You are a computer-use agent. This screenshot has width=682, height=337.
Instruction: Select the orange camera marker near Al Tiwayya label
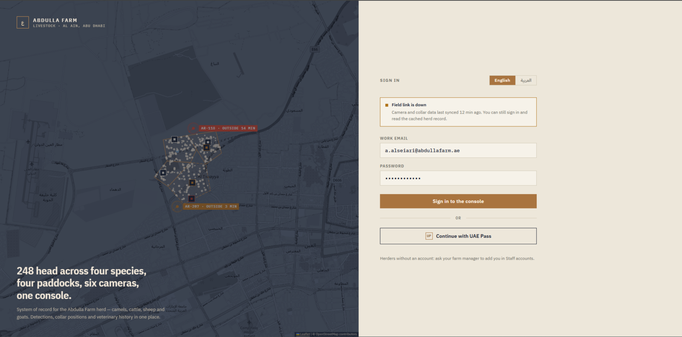pos(192,183)
